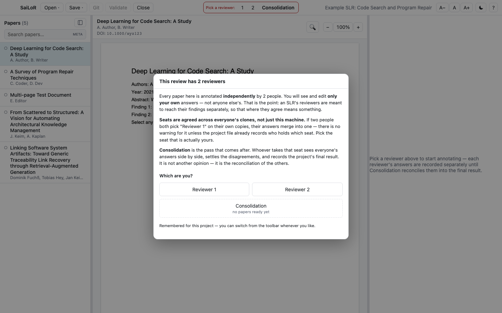Select paper Deep Learning for Code Search
The image size is (502, 313).
tap(45, 54)
